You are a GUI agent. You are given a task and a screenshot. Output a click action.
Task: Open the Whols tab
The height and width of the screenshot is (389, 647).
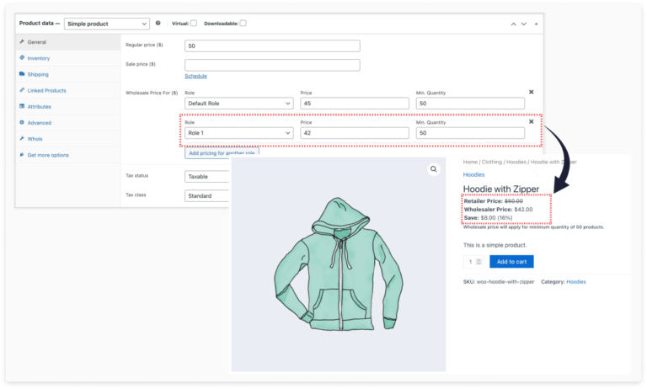pyautogui.click(x=68, y=139)
